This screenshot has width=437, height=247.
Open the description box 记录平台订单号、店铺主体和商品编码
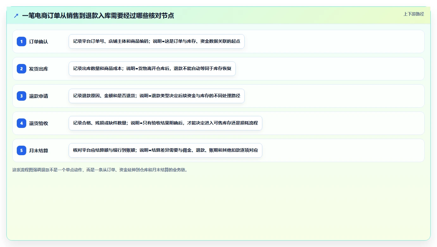pos(157,41)
